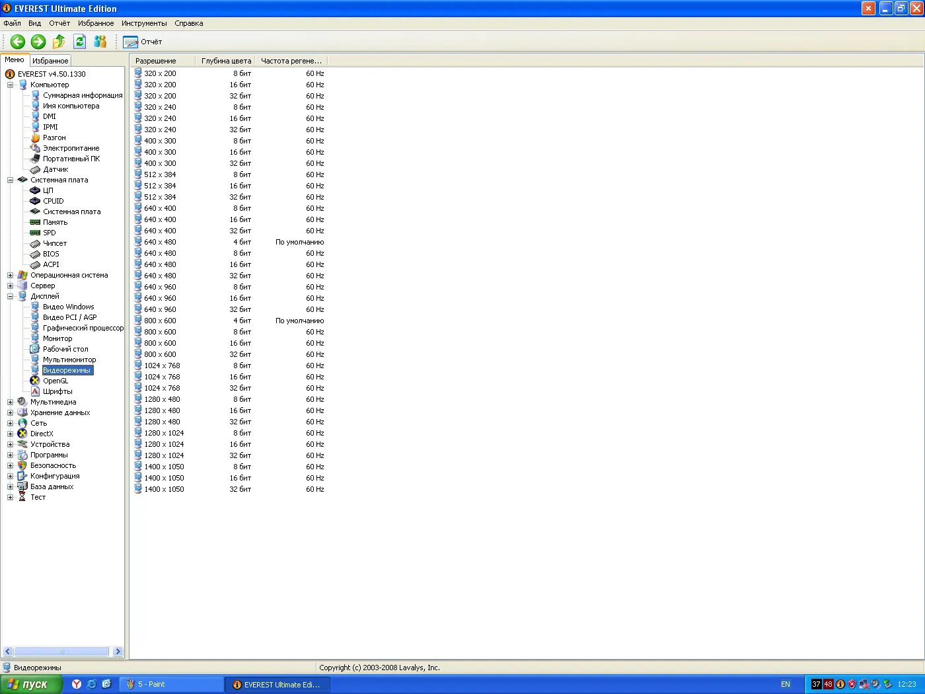
Task: Click the users icon in the toolbar
Action: [100, 42]
